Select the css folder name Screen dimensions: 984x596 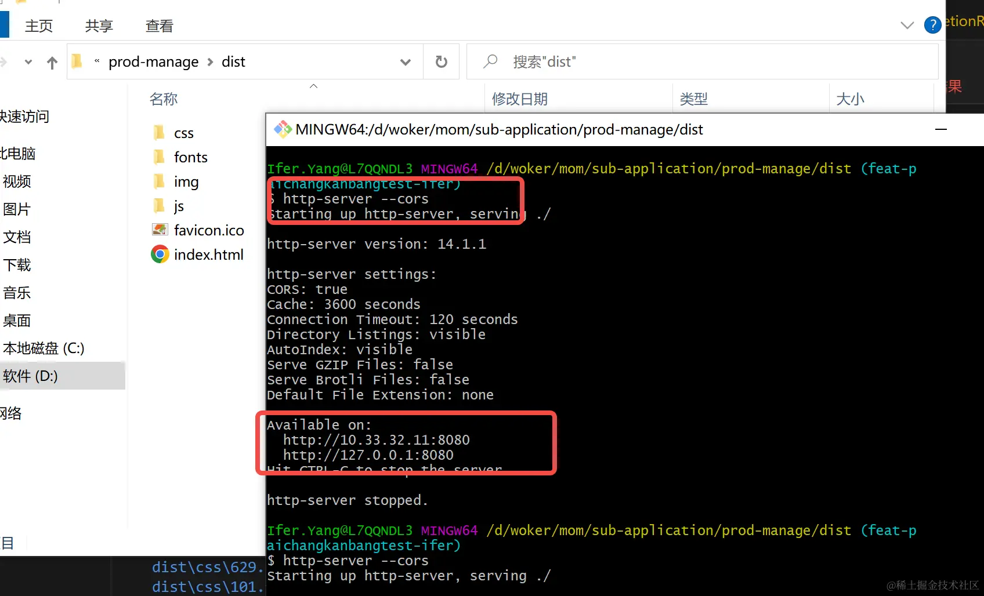(184, 133)
